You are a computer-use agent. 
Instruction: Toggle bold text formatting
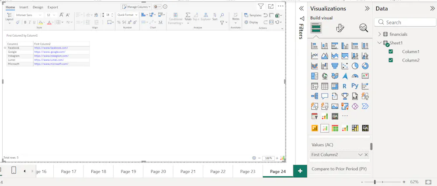click(x=25, y=22)
